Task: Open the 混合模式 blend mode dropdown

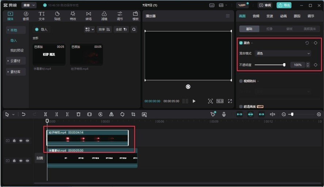Action: click(283, 54)
